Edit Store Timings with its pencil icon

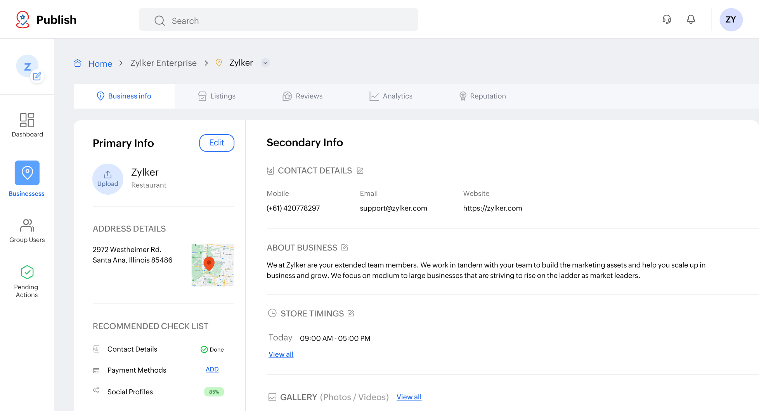[x=351, y=313]
